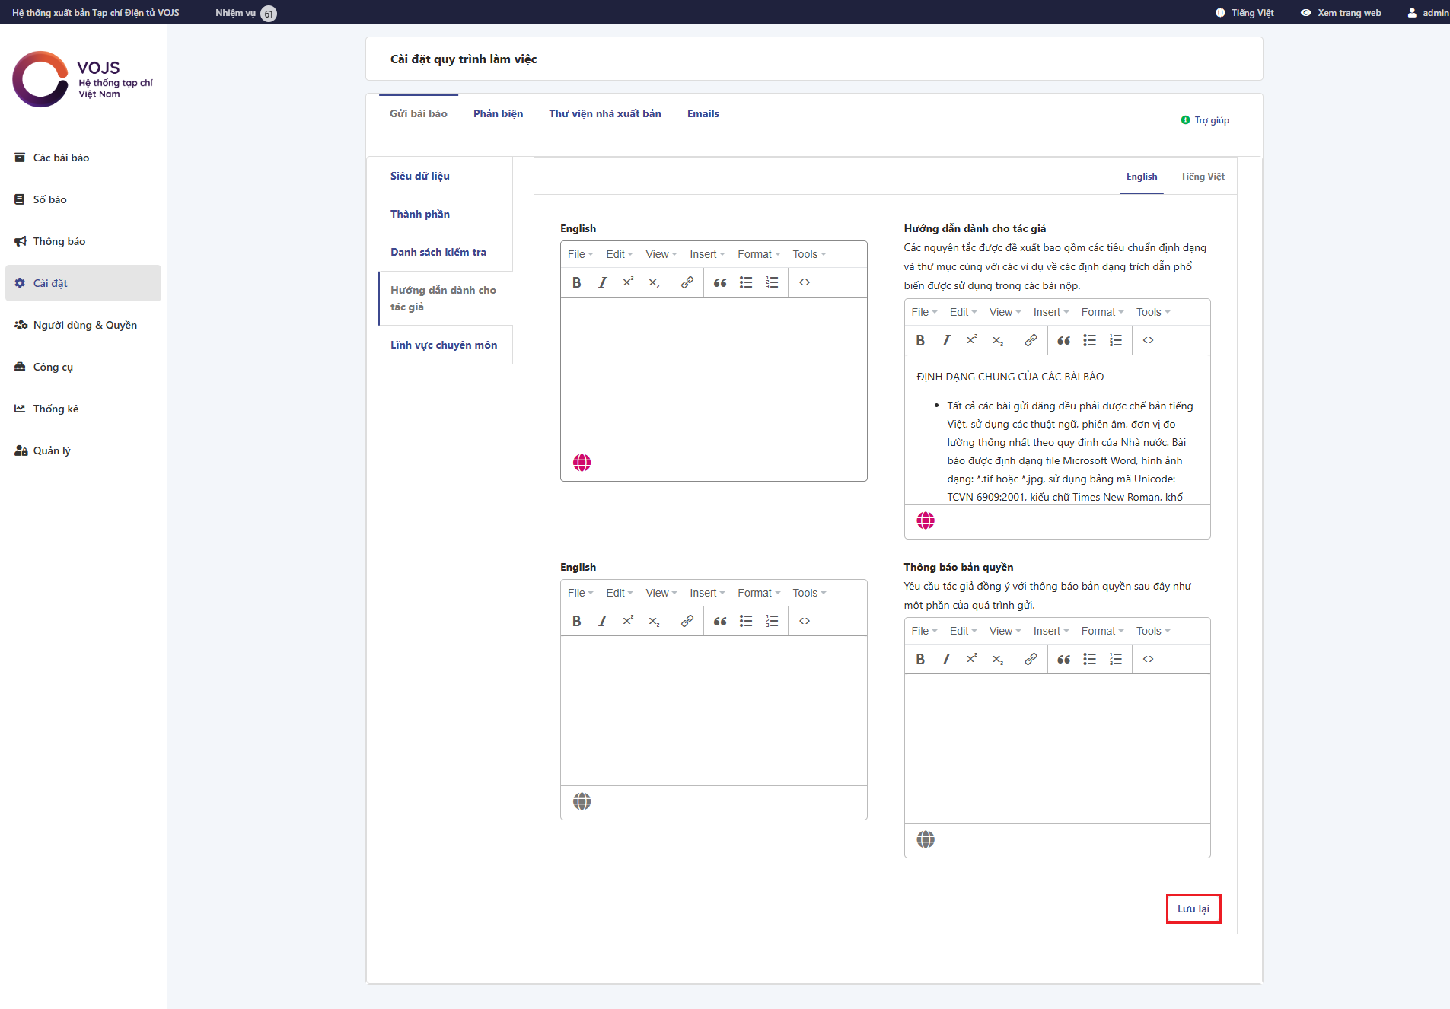Click numbered list icon in author guidelines editor
The height and width of the screenshot is (1009, 1450).
point(1115,340)
